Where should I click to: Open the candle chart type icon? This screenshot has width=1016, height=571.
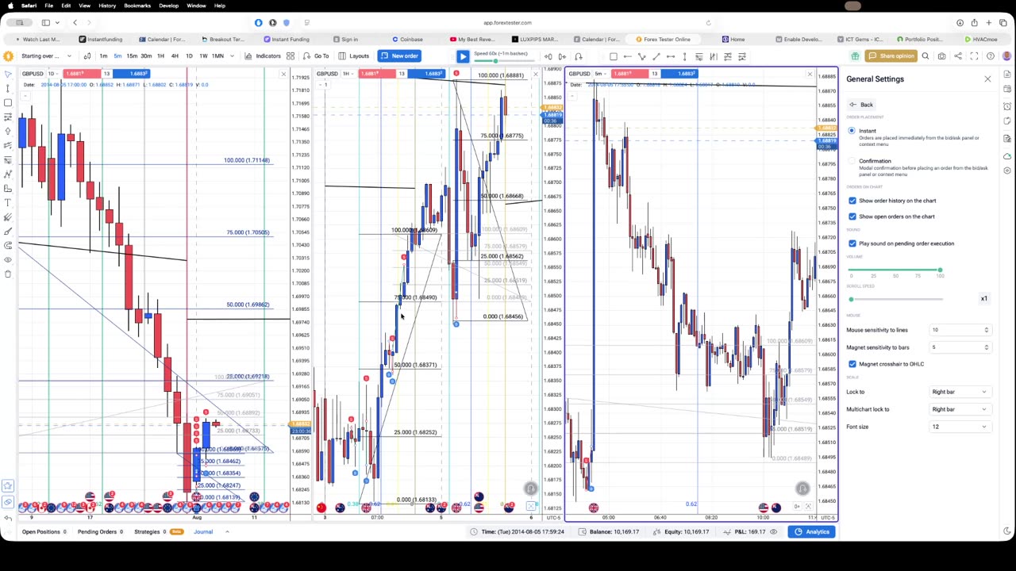click(87, 56)
